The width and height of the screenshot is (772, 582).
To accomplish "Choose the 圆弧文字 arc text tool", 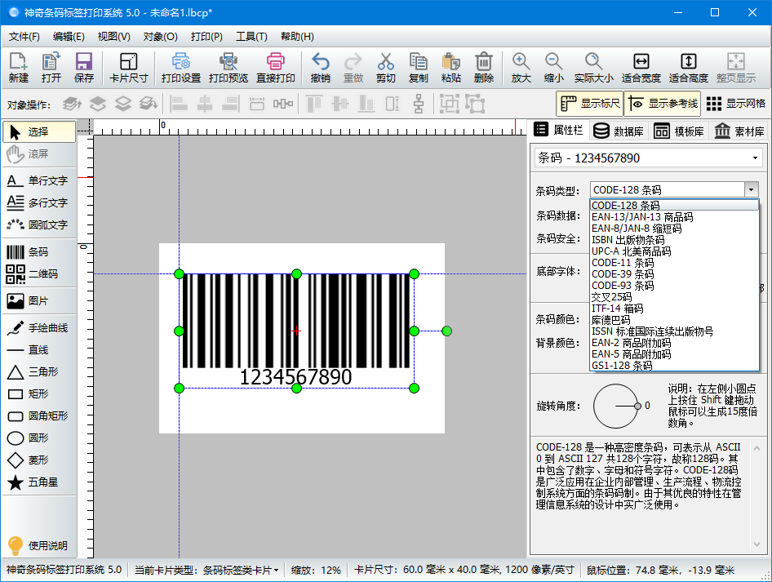I will (x=39, y=224).
